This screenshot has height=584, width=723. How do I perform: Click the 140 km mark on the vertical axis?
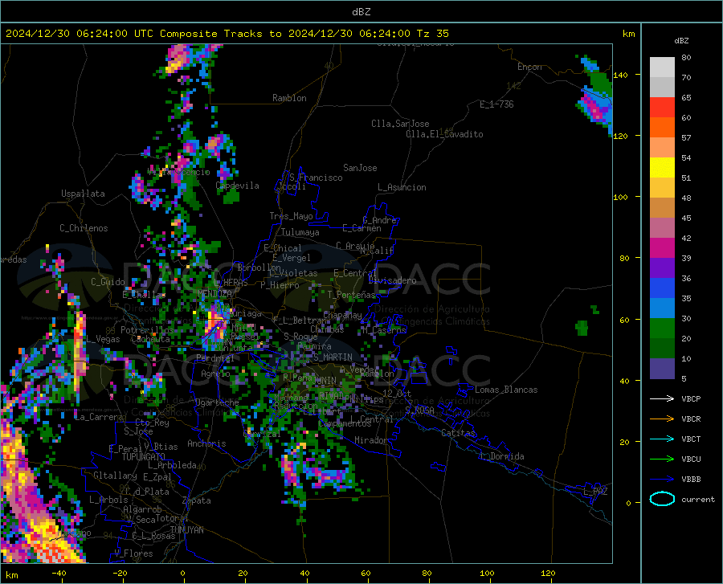tap(621, 75)
